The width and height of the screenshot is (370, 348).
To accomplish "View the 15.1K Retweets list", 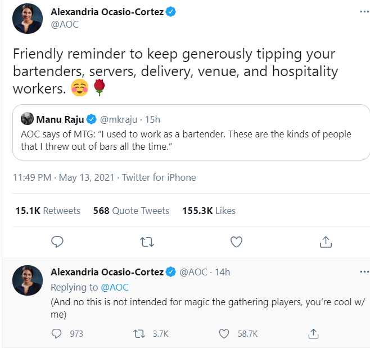I will (48, 211).
